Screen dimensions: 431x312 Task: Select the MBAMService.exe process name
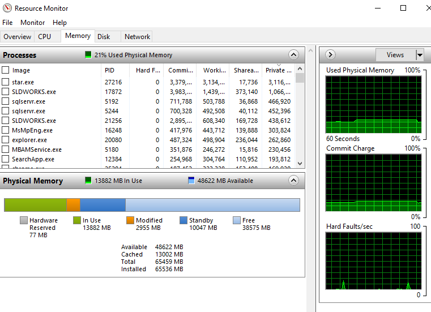tap(37, 149)
